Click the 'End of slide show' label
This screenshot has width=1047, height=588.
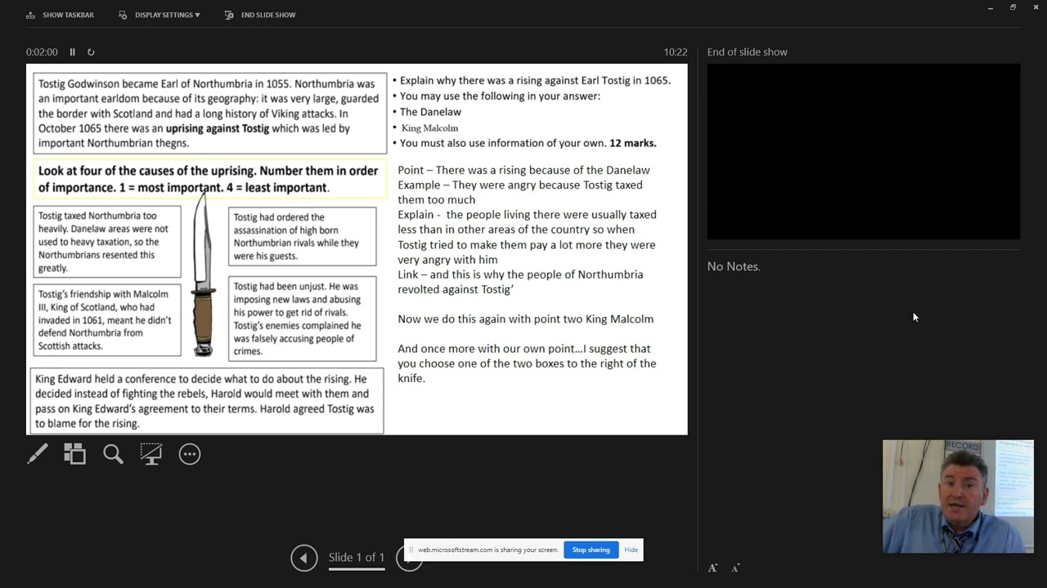pyautogui.click(x=748, y=52)
